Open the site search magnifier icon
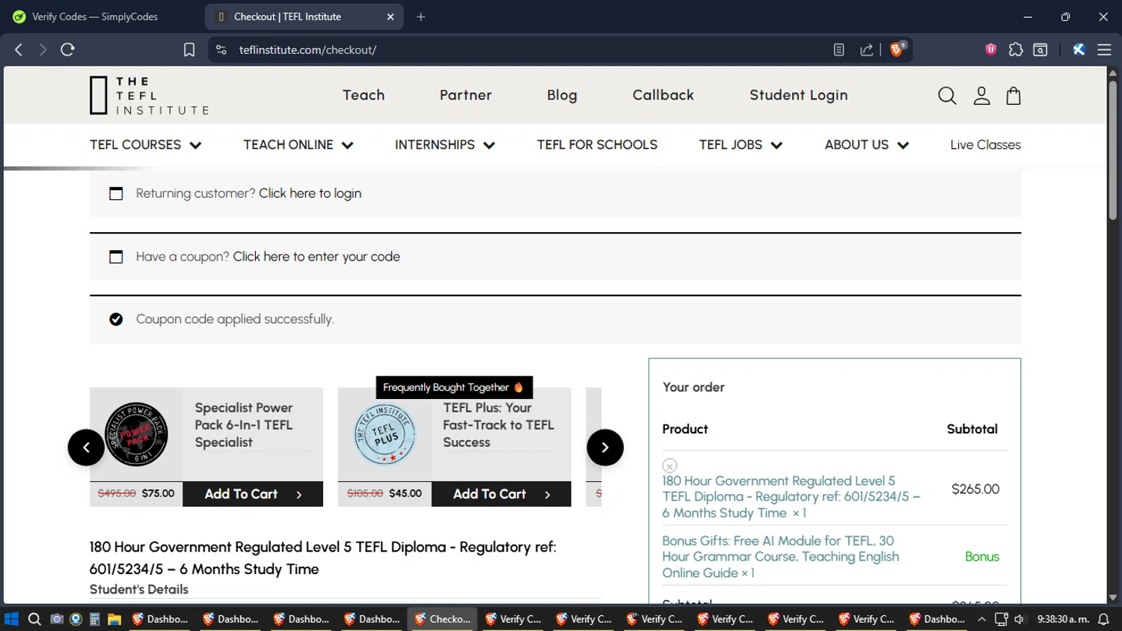 tap(947, 96)
